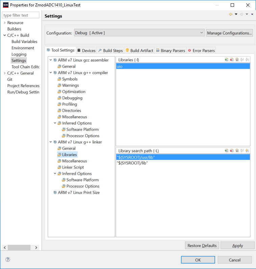Screen dimensions: 256x269
Task: Move Library search path entry up
Action: point(242,151)
